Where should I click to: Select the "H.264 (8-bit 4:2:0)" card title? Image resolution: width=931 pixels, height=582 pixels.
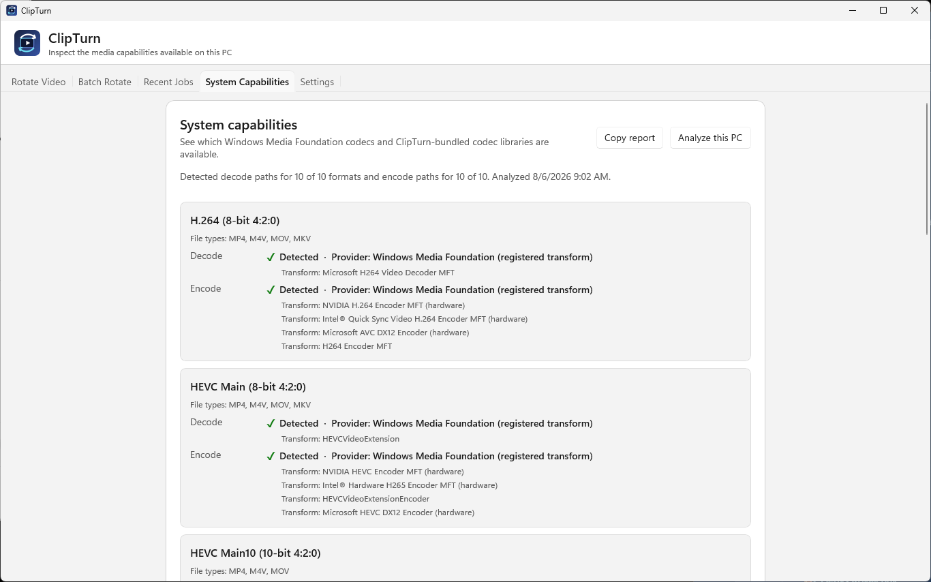[x=235, y=220]
